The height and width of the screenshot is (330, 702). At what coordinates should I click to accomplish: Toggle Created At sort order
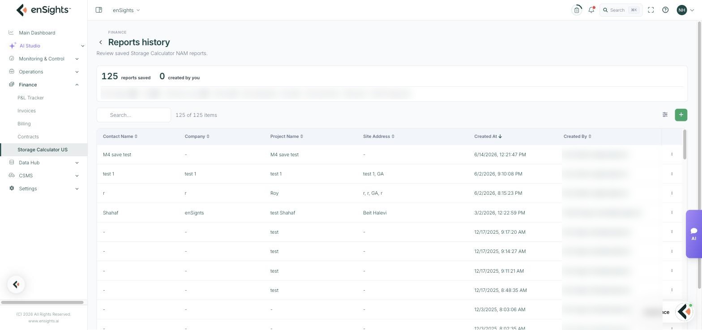point(488,136)
